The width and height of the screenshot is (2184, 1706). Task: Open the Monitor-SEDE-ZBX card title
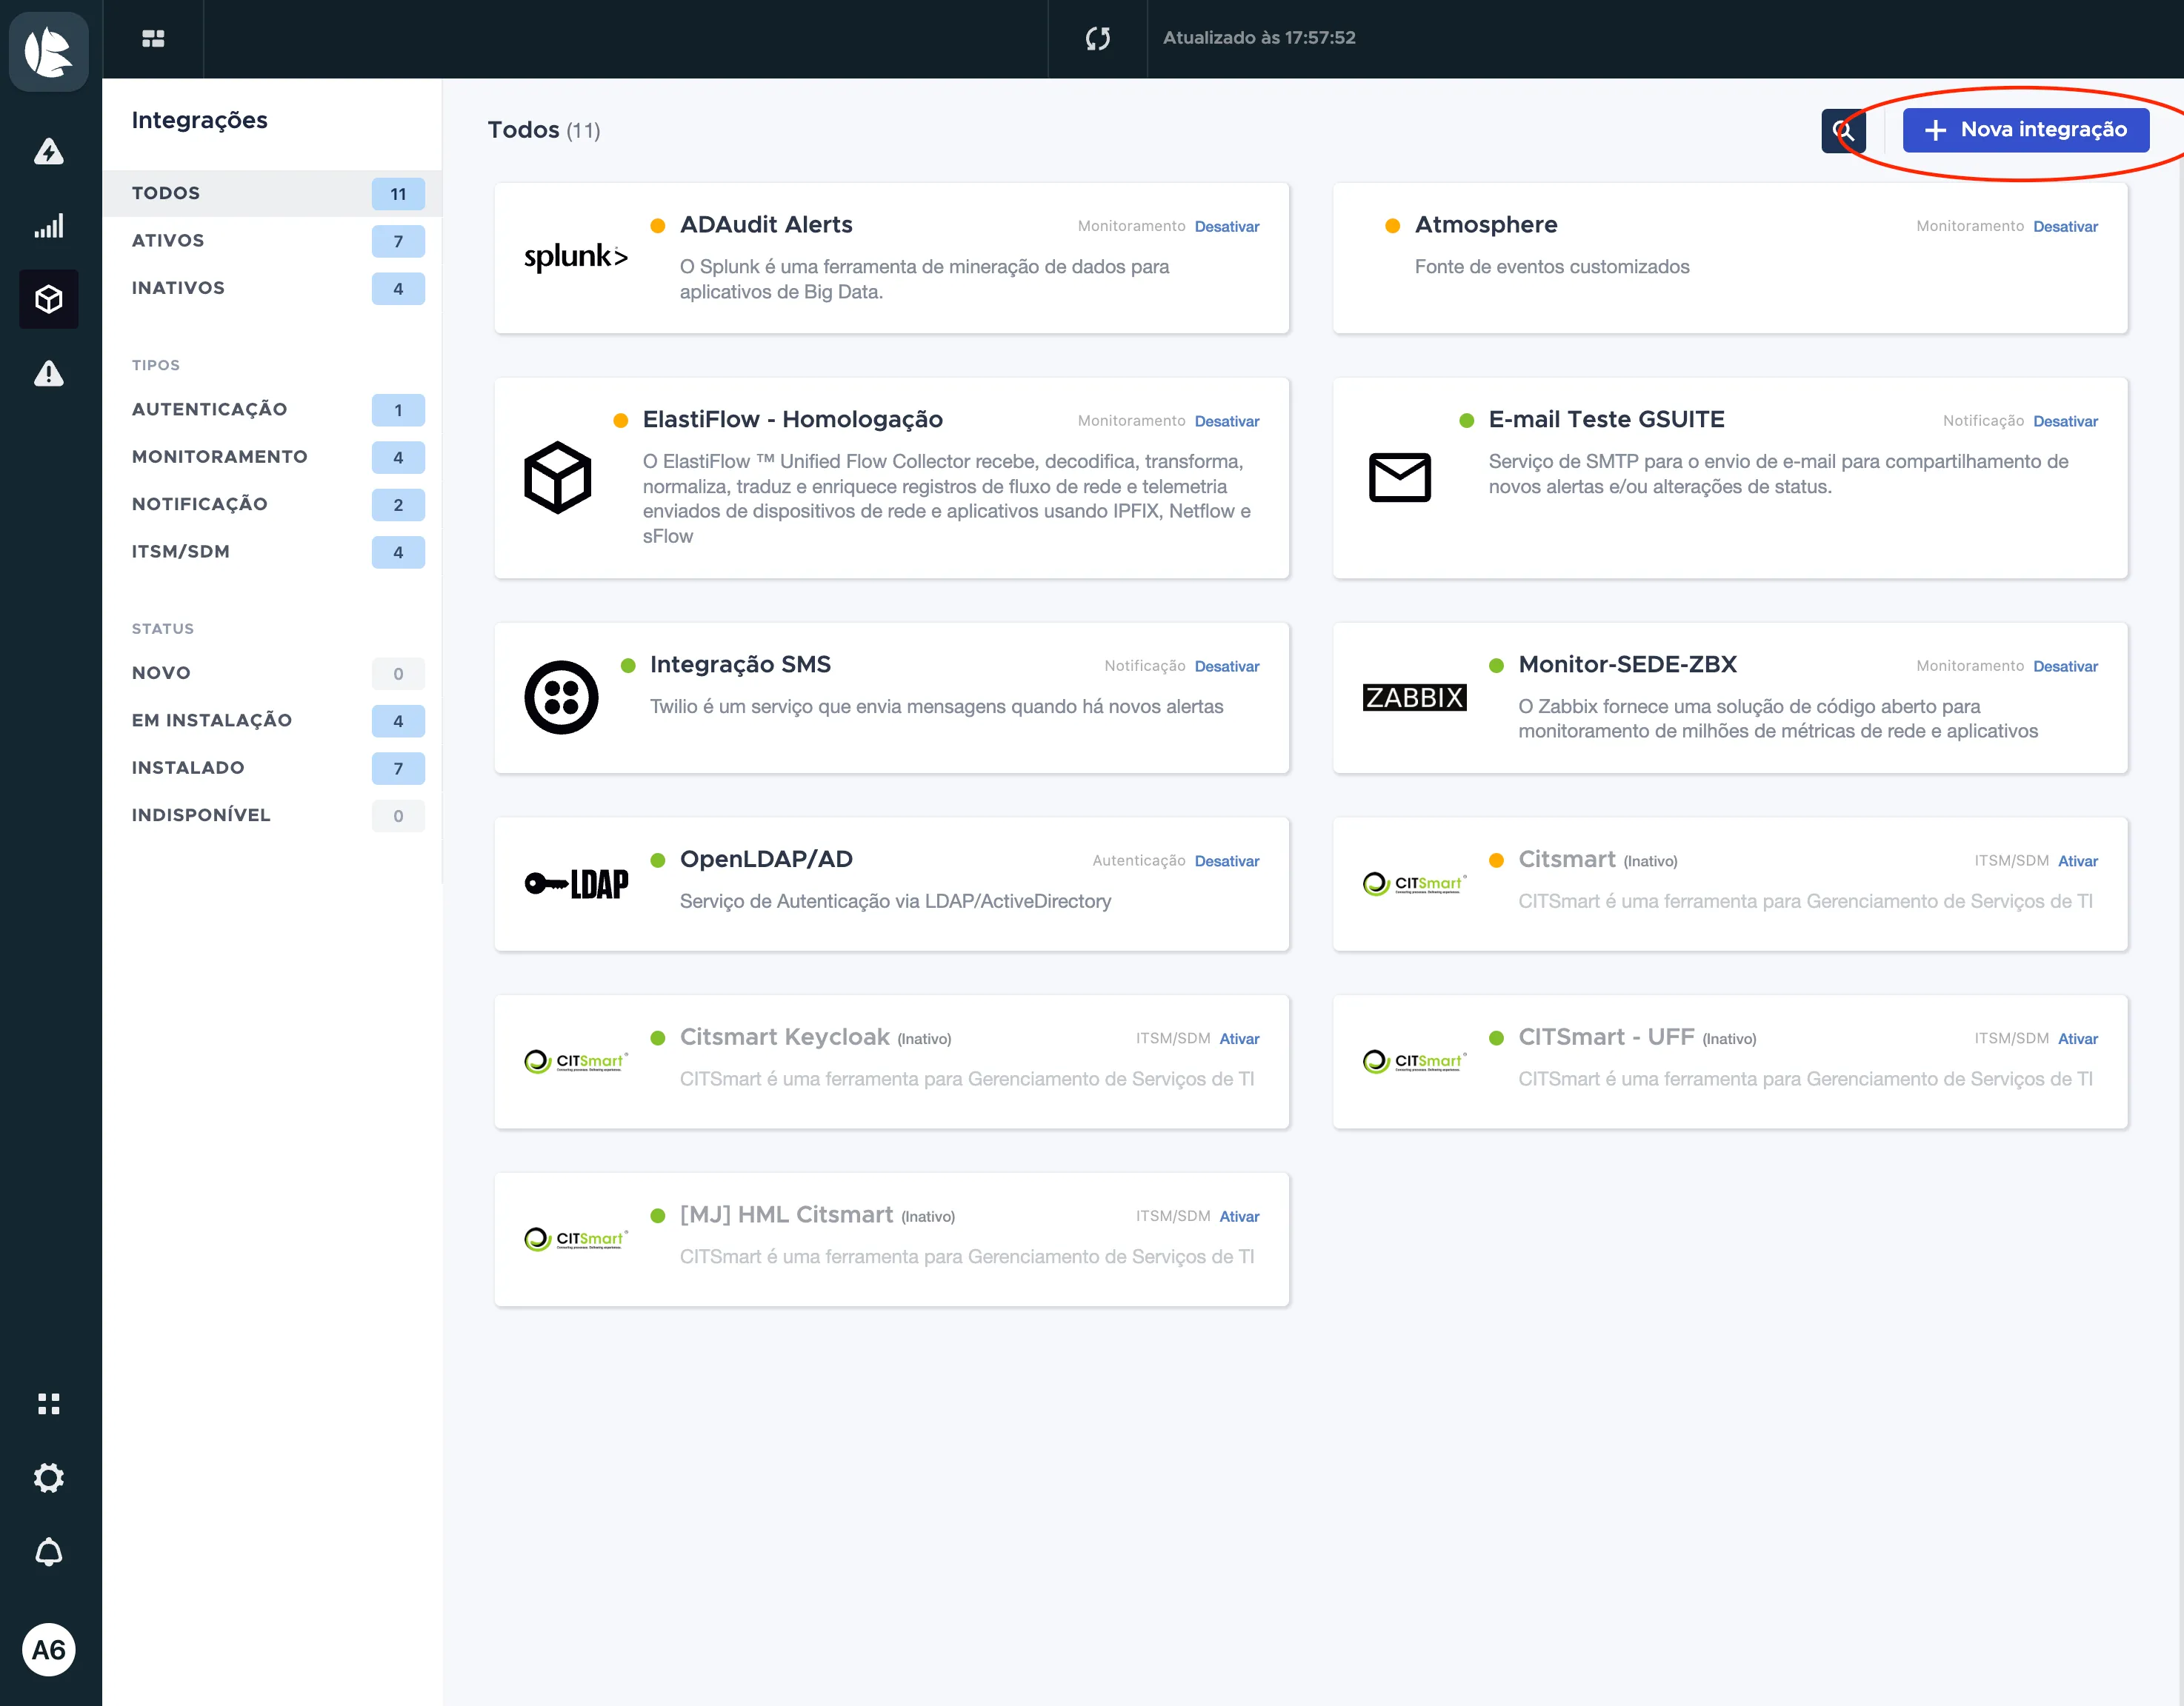pyautogui.click(x=1627, y=665)
